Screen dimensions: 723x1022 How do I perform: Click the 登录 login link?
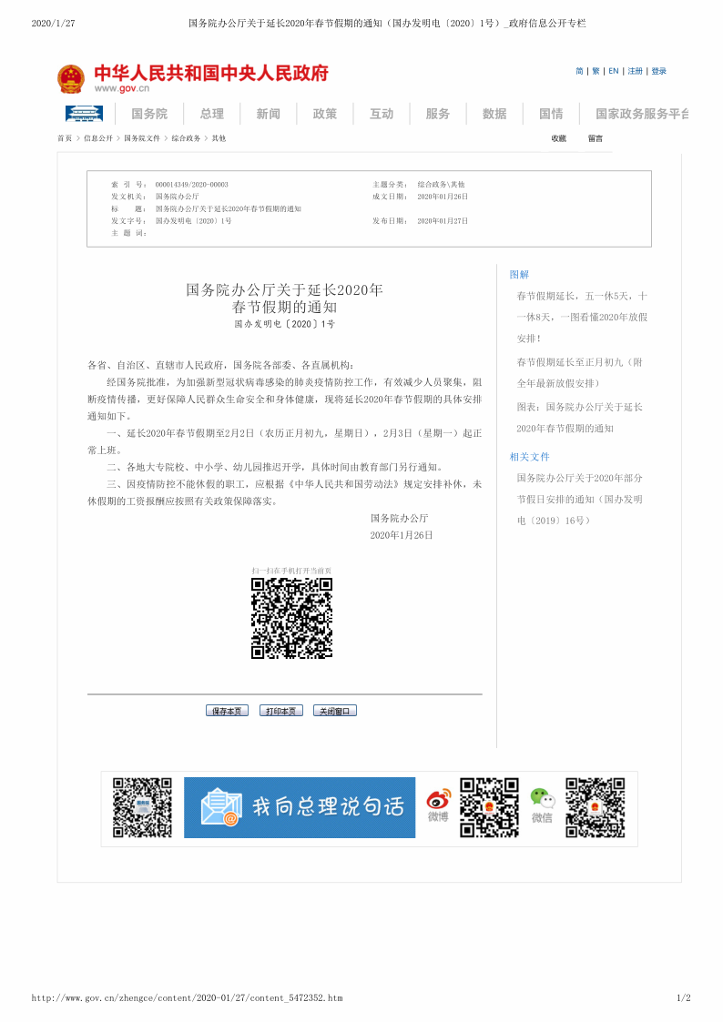tap(659, 71)
